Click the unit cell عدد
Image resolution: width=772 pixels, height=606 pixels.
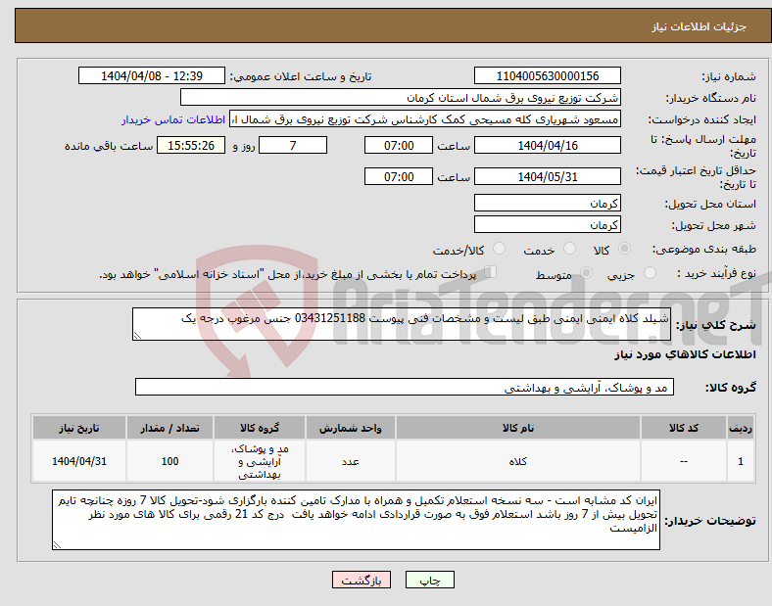pos(350,461)
